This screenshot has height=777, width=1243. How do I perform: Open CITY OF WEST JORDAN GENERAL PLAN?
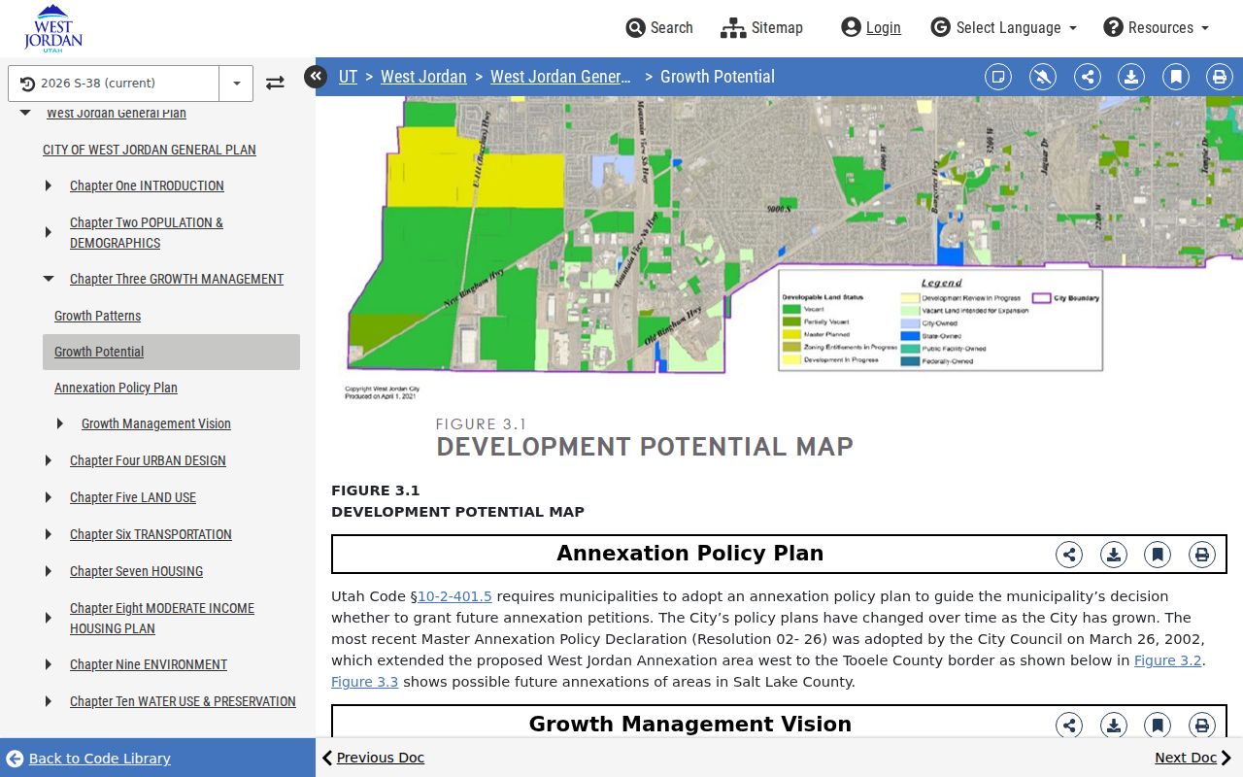point(150,150)
